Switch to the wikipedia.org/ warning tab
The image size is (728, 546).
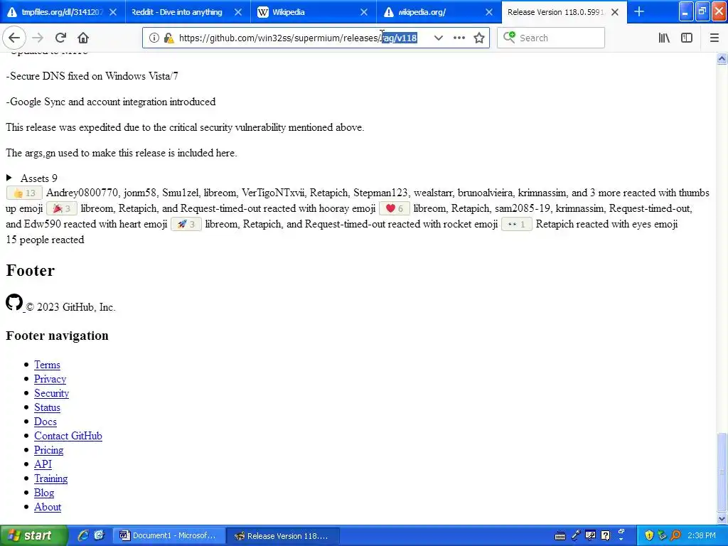(422, 12)
